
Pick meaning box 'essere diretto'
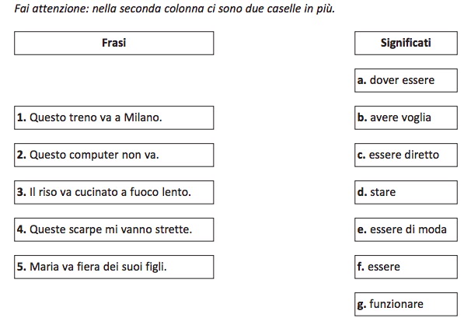(406, 155)
